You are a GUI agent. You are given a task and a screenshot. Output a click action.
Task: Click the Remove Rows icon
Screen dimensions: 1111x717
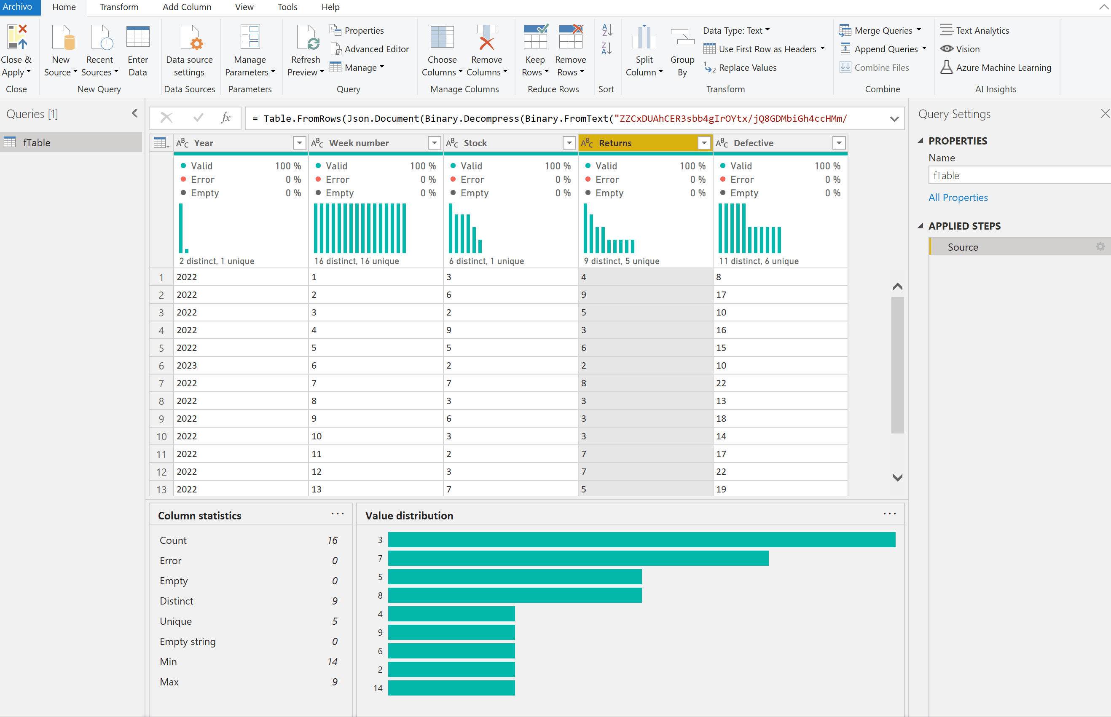click(571, 36)
